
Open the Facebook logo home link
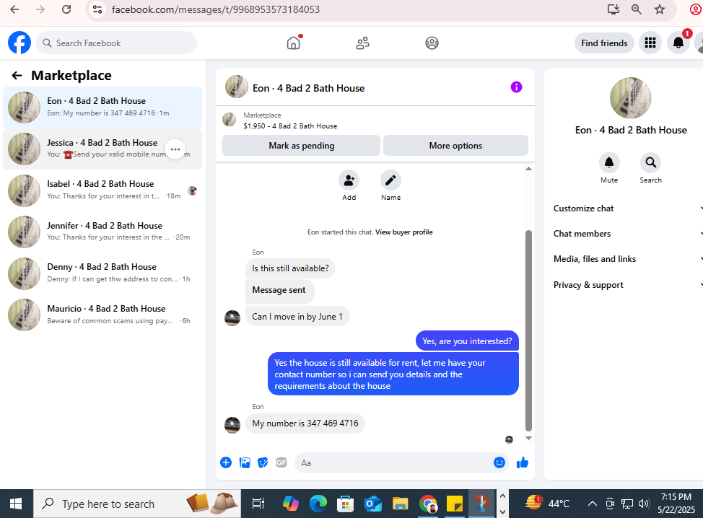coord(19,43)
